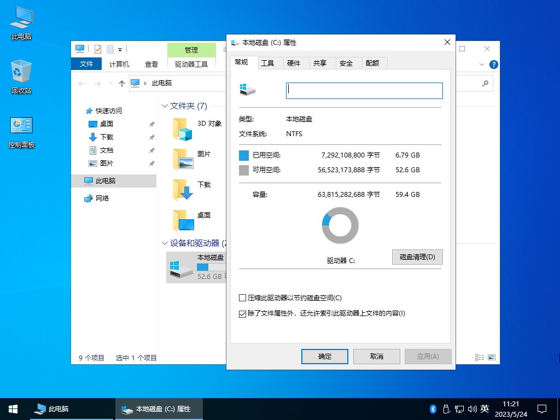
Task: Open the recent locations dropdown arrow
Action: tap(110, 84)
